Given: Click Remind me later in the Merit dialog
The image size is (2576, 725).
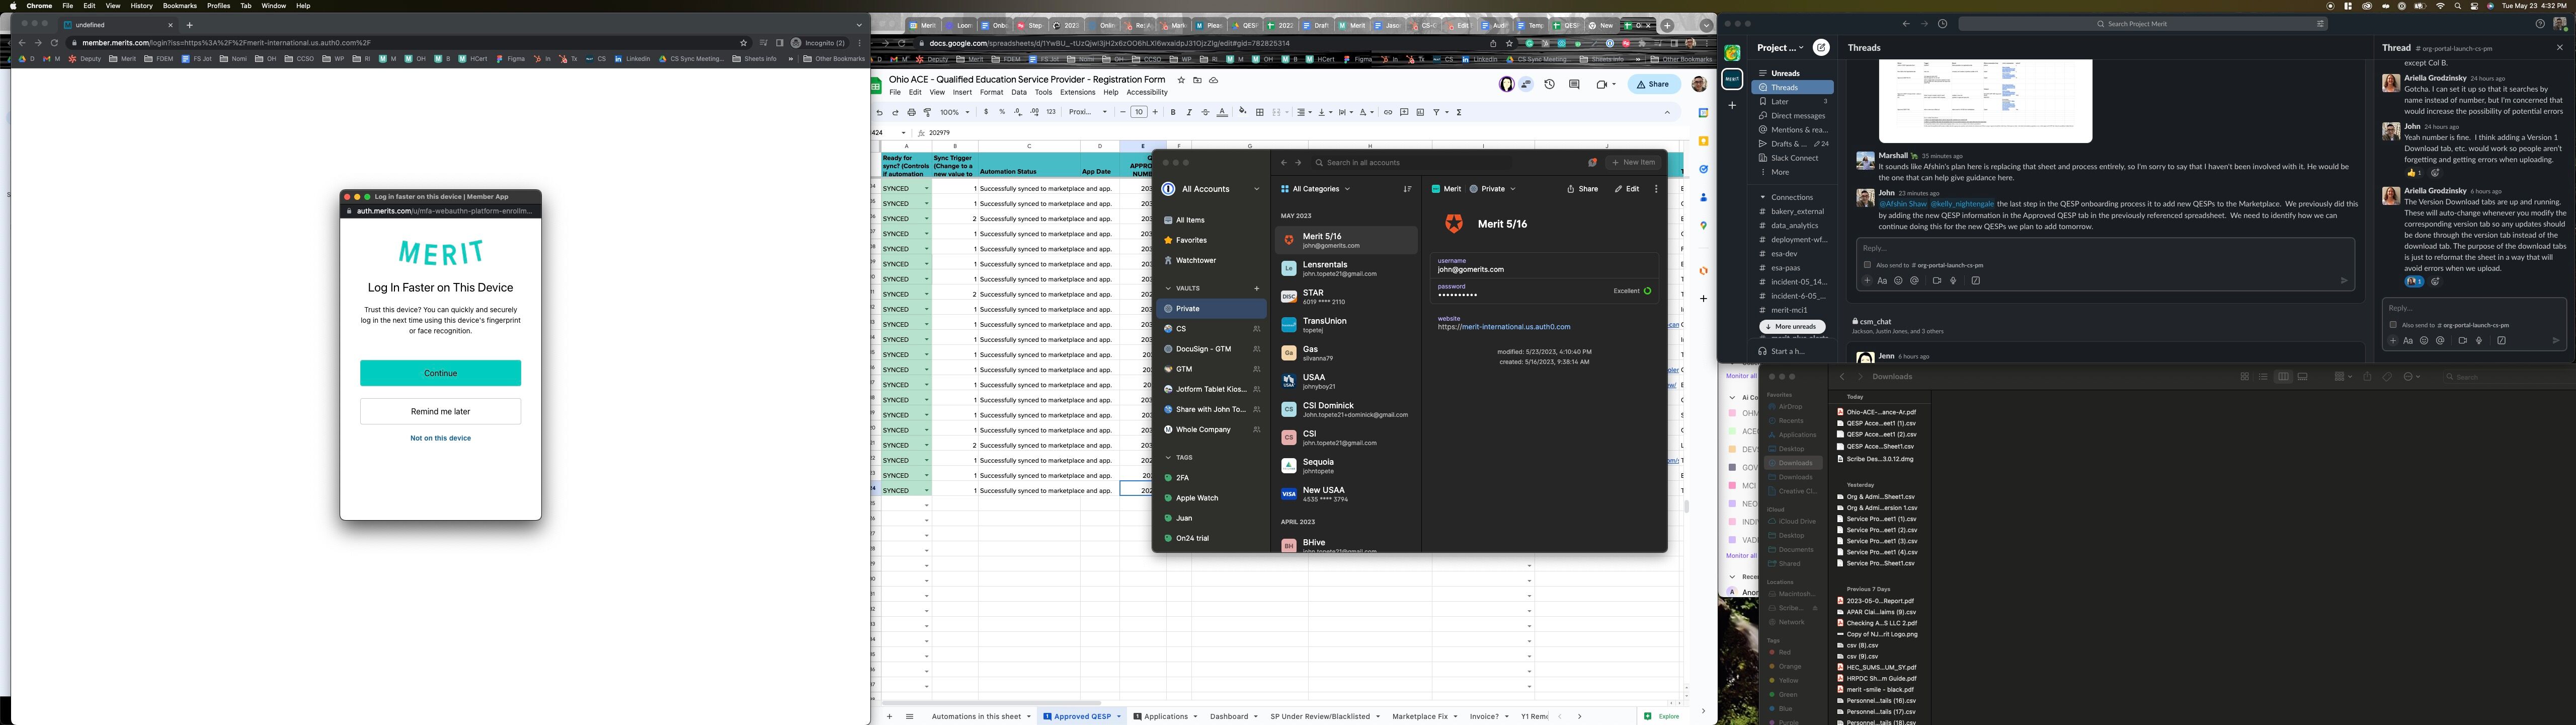Looking at the screenshot, I should [x=440, y=411].
